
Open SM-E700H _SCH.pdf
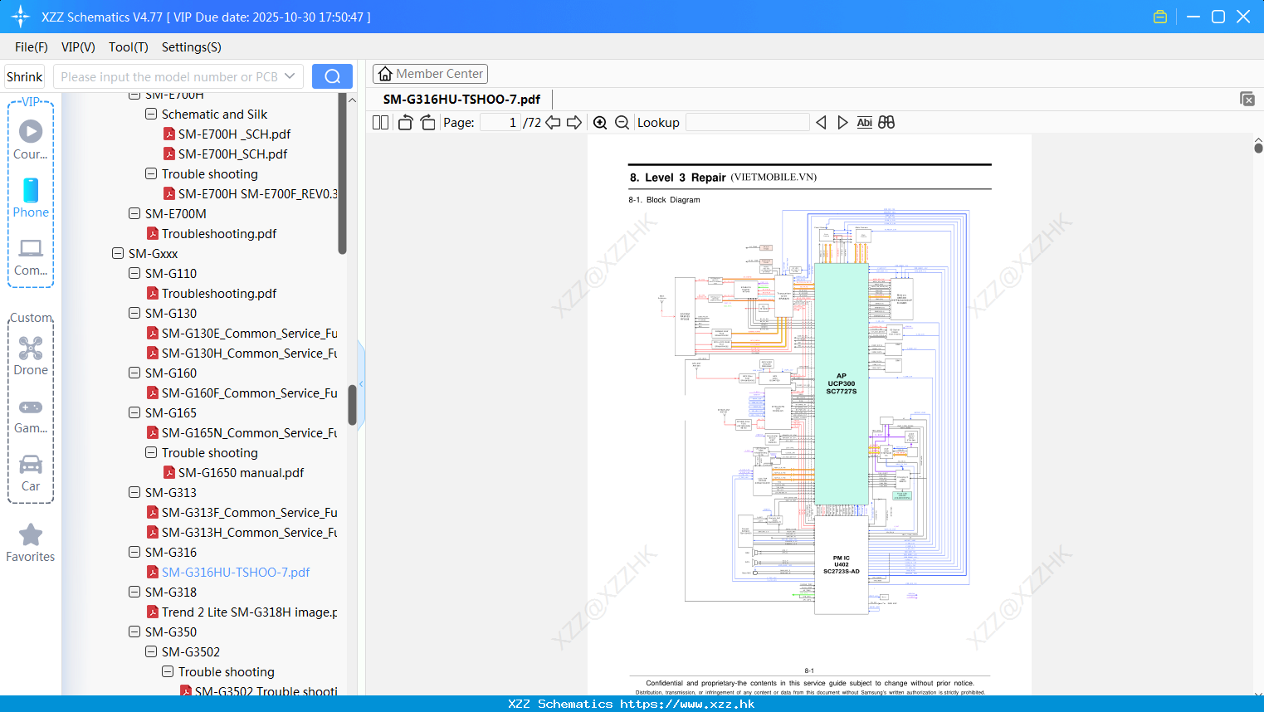point(234,134)
